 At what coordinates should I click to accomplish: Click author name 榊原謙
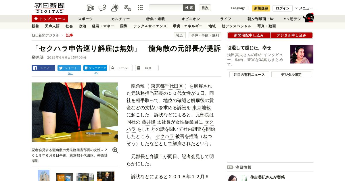38,57
